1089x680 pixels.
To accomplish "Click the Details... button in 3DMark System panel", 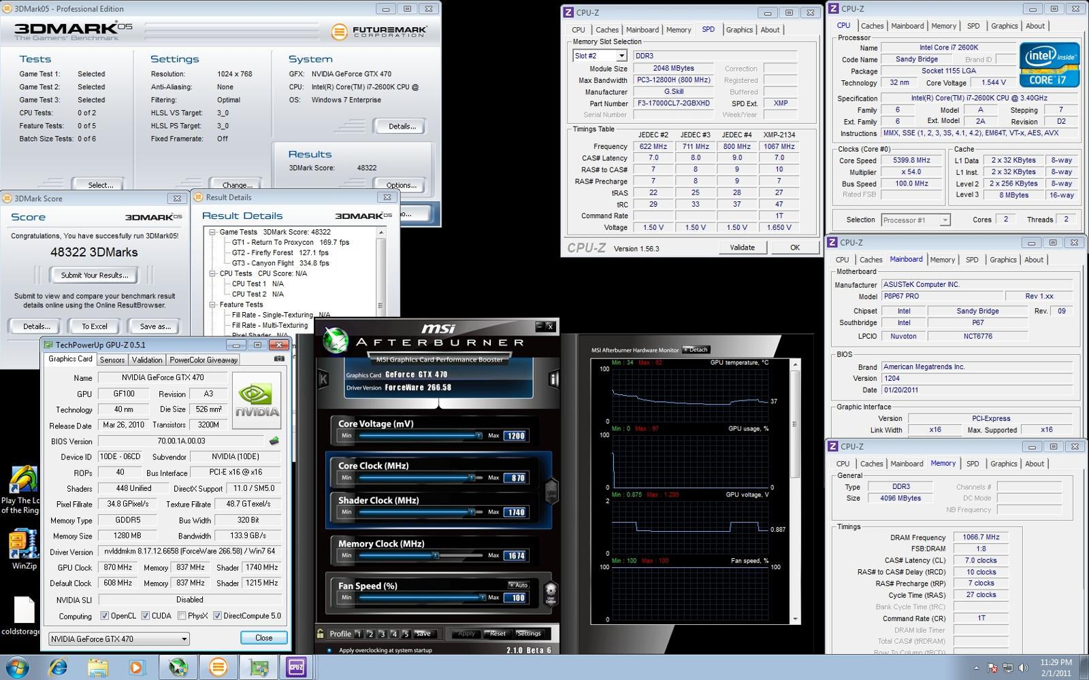I will pyautogui.click(x=402, y=126).
